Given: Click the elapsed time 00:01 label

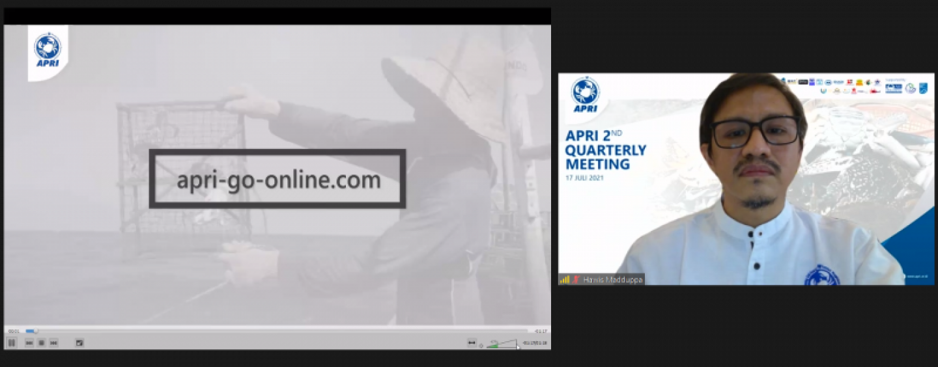Looking at the screenshot, I should click(14, 331).
